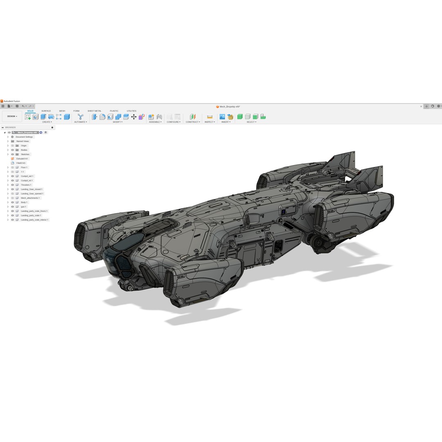
Task: Select the Offset Plane construct tool
Action: (x=193, y=117)
